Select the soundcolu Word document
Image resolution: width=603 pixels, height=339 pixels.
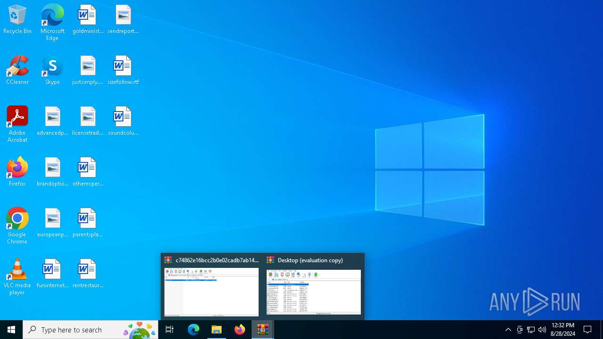tap(123, 121)
